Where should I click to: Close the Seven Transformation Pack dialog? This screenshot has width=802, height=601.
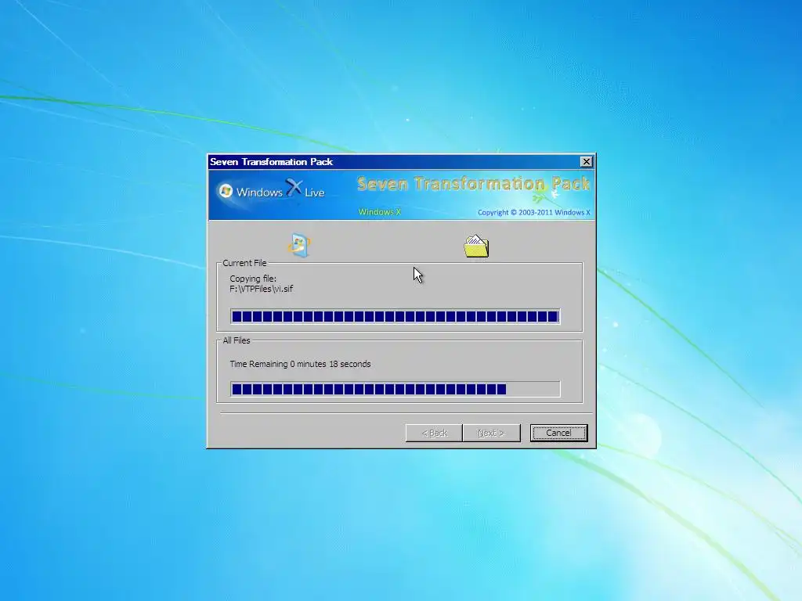586,162
